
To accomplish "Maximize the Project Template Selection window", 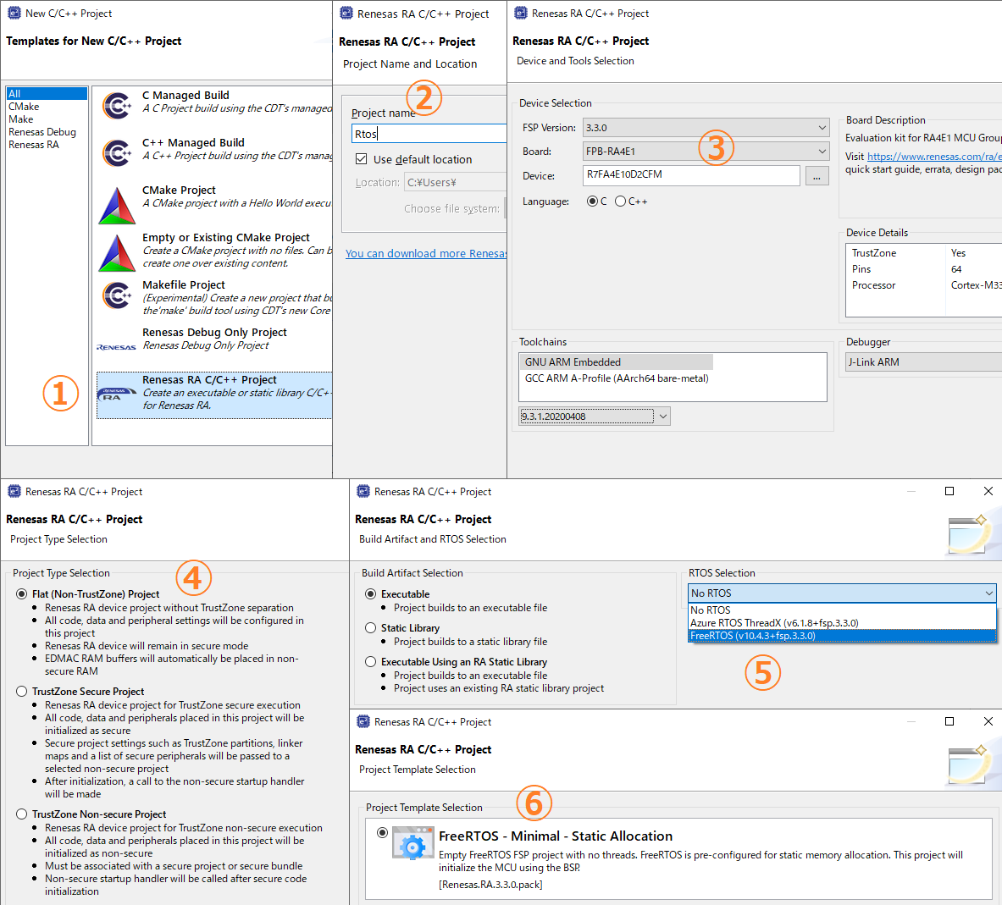I will 949,721.
